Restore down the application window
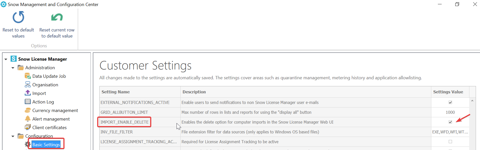Image resolution: width=480 pixels, height=150 pixels. pos(457,4)
